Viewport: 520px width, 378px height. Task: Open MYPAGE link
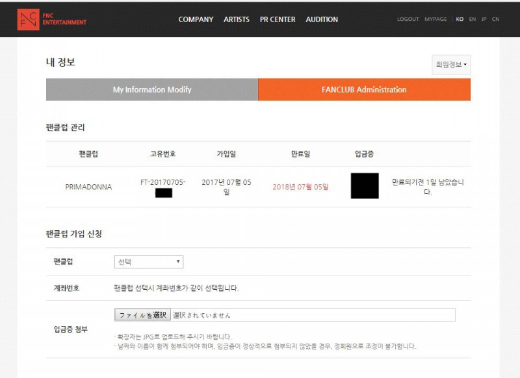tap(435, 19)
